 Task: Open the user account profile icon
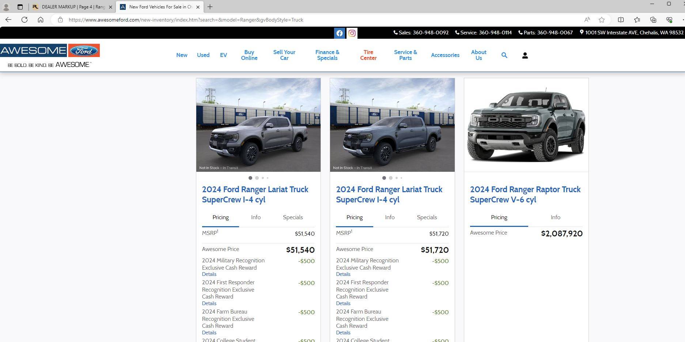525,56
